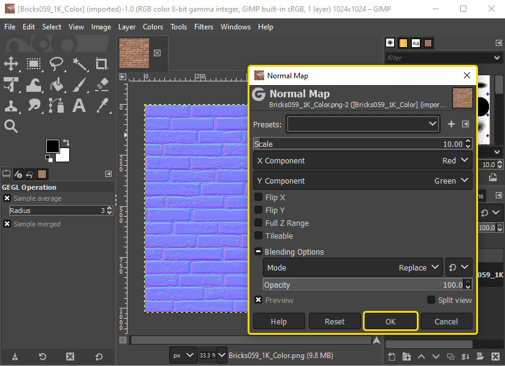Select the Rectangle Select tool
The image size is (505, 366).
click(34, 64)
